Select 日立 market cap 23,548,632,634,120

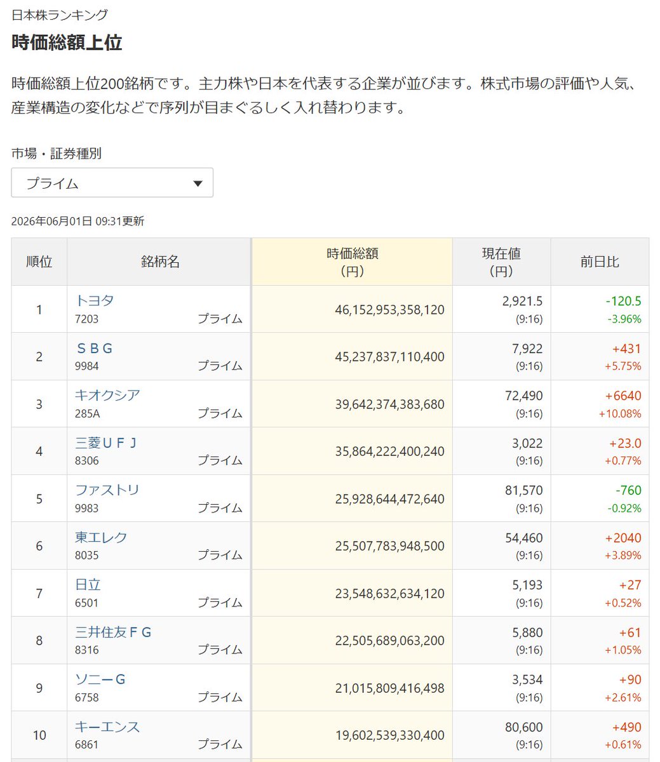[389, 594]
